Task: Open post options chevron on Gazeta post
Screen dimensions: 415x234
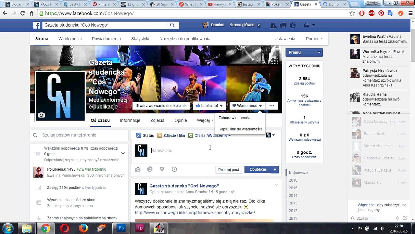Action: pyautogui.click(x=276, y=185)
